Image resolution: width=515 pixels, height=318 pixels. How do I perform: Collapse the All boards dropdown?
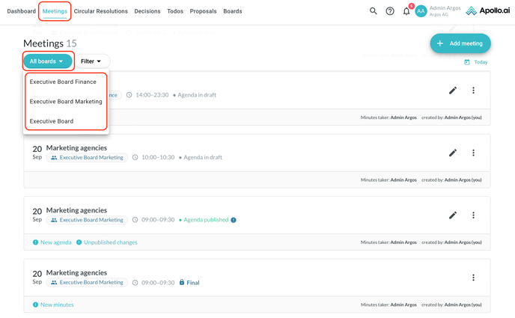pos(47,61)
